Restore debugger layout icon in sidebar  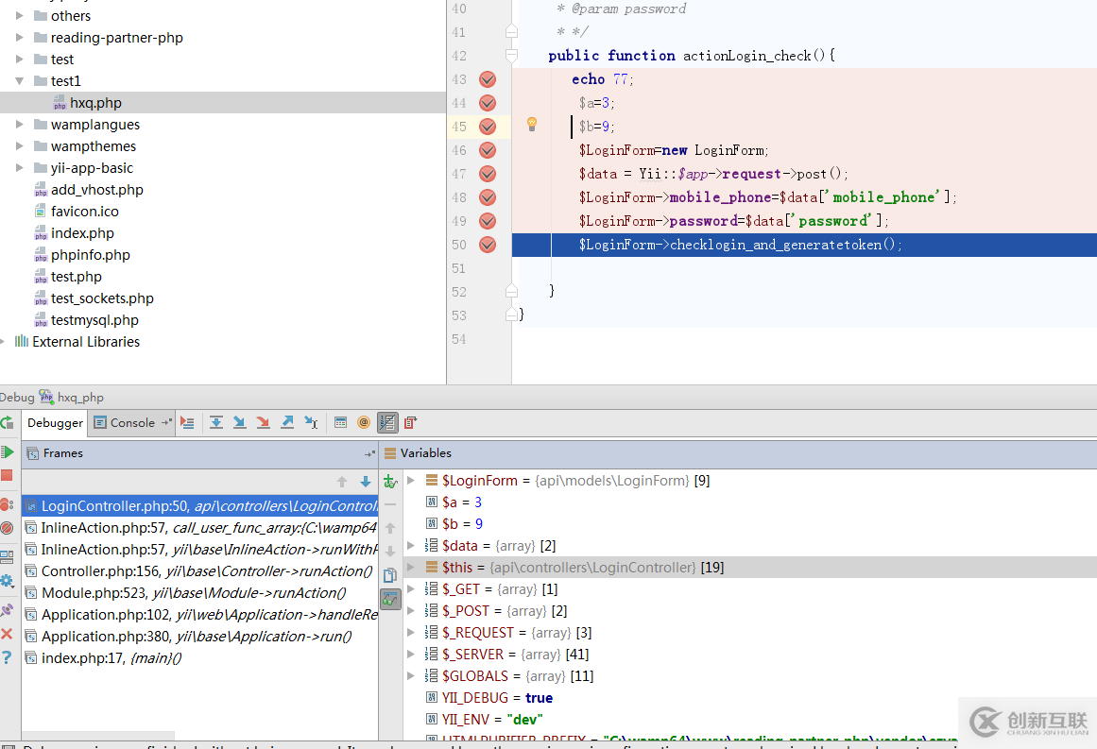7,557
